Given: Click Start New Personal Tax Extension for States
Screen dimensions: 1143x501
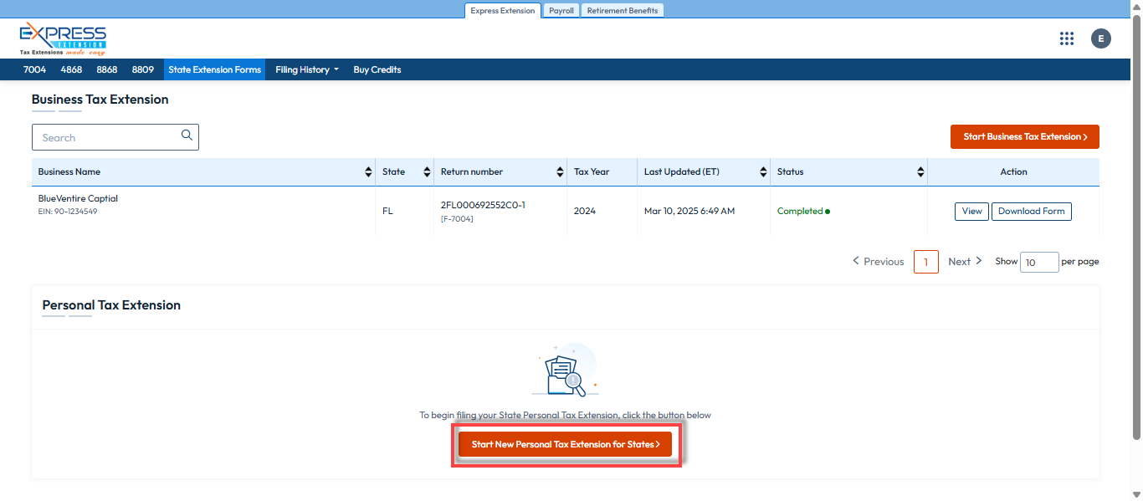Looking at the screenshot, I should point(566,444).
